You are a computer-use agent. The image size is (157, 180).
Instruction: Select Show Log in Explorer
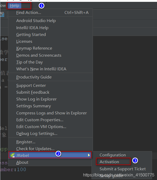click(x=51, y=99)
